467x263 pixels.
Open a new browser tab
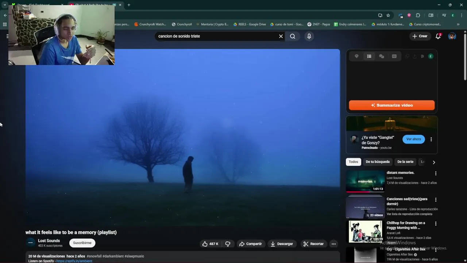[x=129, y=5]
